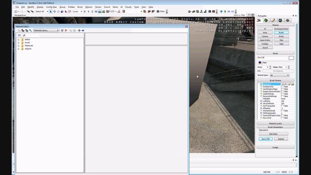Screen dimensions: 311x175
Task: Click the Brush object button
Action: (281, 33)
